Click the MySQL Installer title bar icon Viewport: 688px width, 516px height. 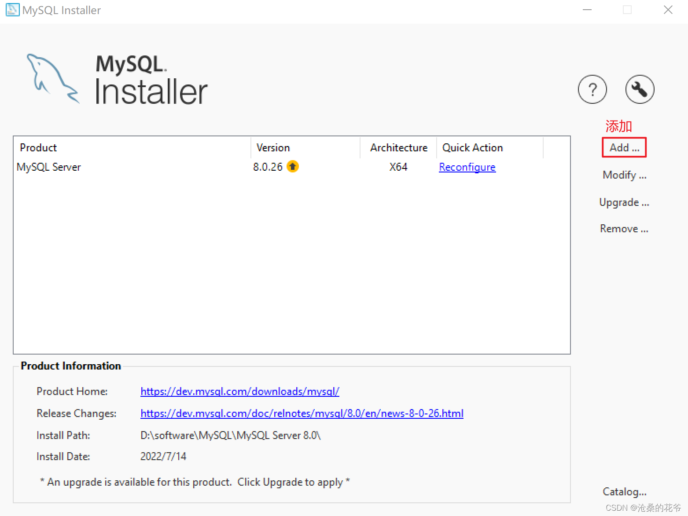coord(12,10)
